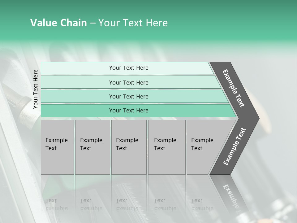Select the third 'Your Text Here' bar
The width and height of the screenshot is (297, 223).
(128, 96)
